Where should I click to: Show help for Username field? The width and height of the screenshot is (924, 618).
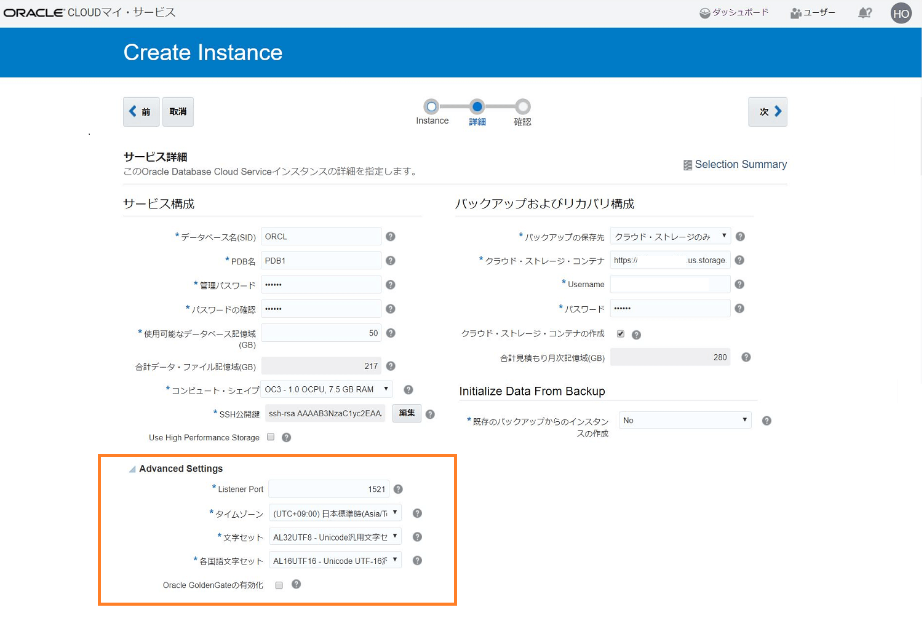(x=739, y=284)
